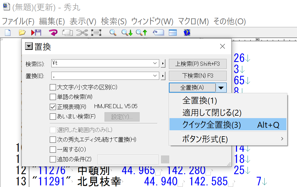Click the paste/select frame toolbar icon

(x=96, y=33)
